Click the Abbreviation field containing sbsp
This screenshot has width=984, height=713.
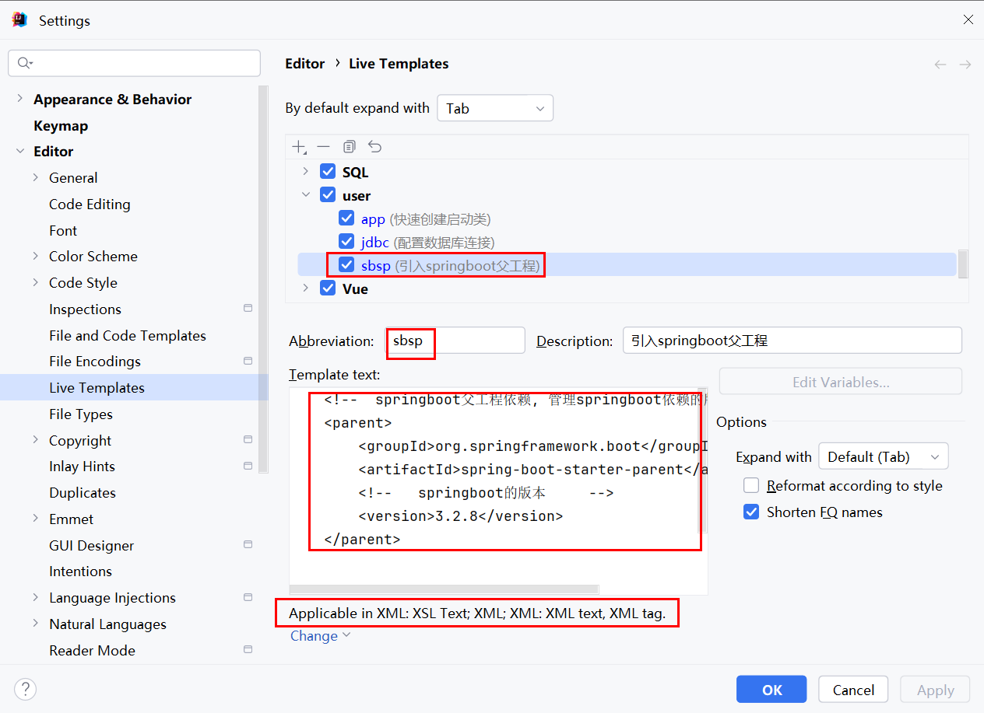pyautogui.click(x=455, y=341)
